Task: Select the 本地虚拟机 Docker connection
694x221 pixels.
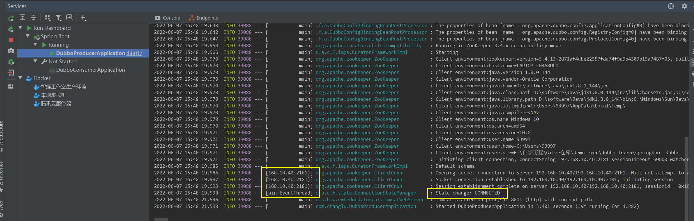Action: coord(54,95)
